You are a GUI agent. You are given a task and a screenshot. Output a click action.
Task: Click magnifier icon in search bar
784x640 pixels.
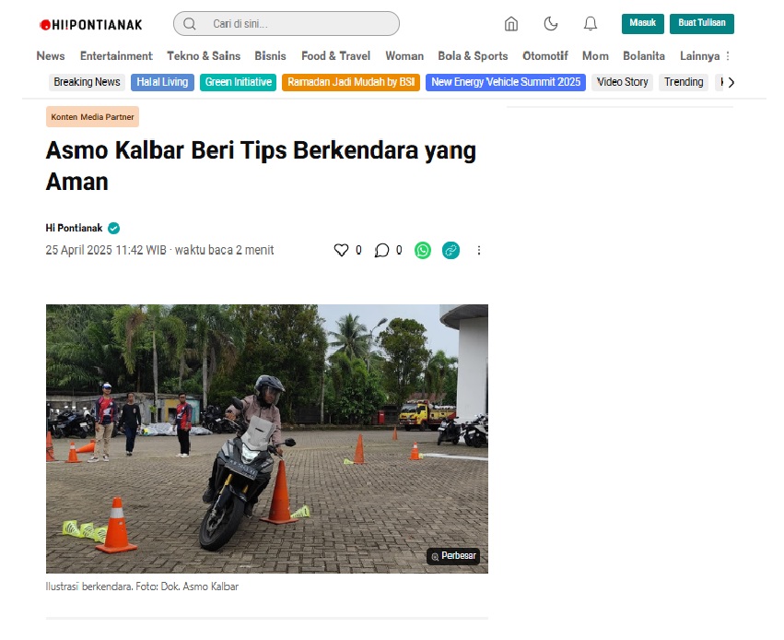click(190, 24)
